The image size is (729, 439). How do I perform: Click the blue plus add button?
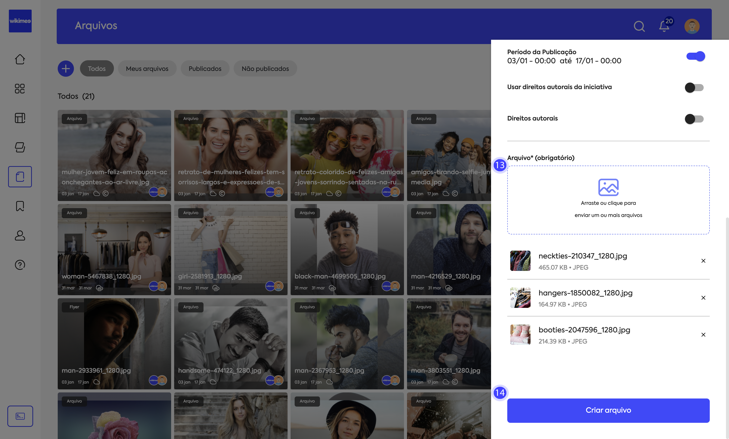point(66,69)
